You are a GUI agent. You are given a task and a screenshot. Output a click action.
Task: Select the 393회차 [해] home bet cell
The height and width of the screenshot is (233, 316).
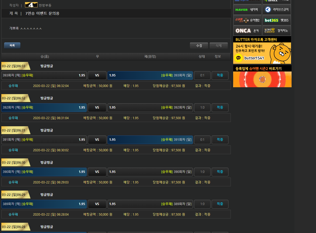tap(44, 75)
